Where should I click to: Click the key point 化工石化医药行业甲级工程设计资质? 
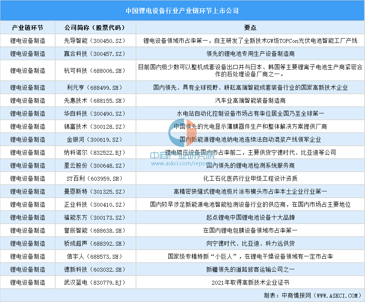(250, 179)
